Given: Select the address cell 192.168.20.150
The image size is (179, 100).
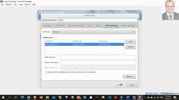Looking at the screenshot, I should 52,44.
